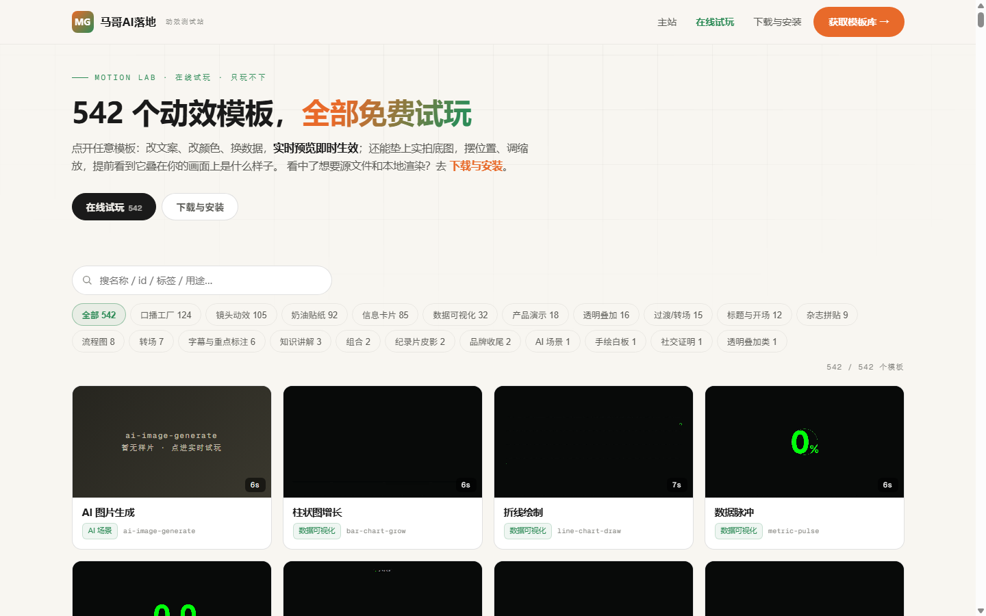Open the 主站 nav link

click(667, 22)
